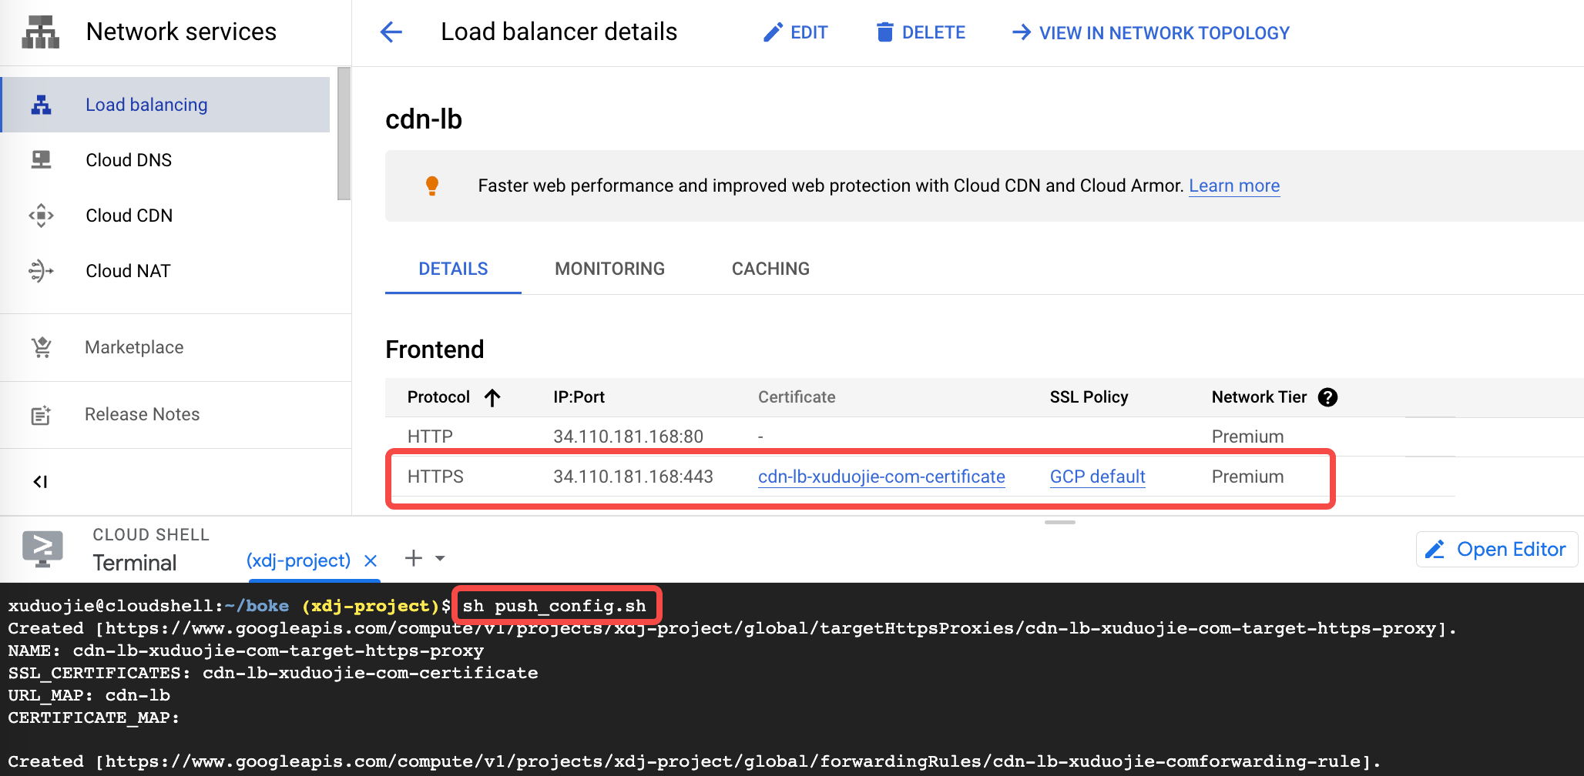
Task: Click the Open Editor pencil icon
Action: coord(1435,549)
